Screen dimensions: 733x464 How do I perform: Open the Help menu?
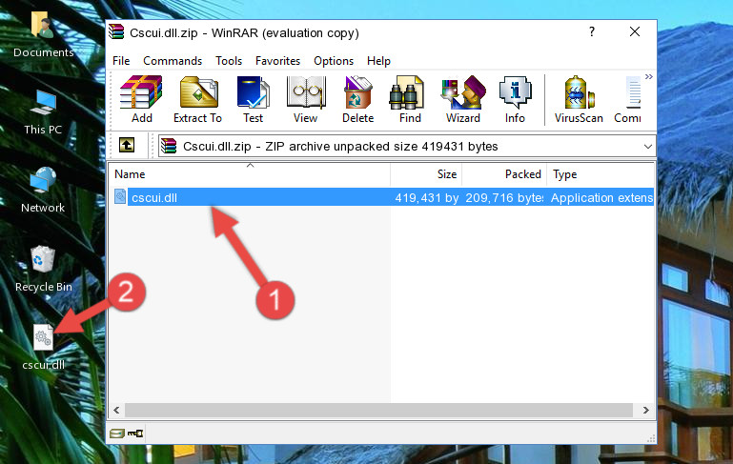(378, 61)
